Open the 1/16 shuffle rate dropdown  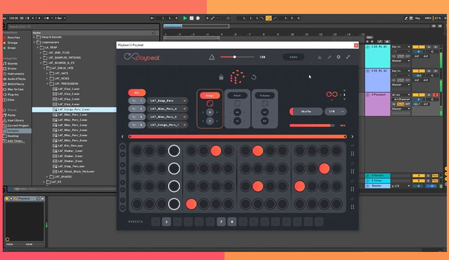click(335, 111)
